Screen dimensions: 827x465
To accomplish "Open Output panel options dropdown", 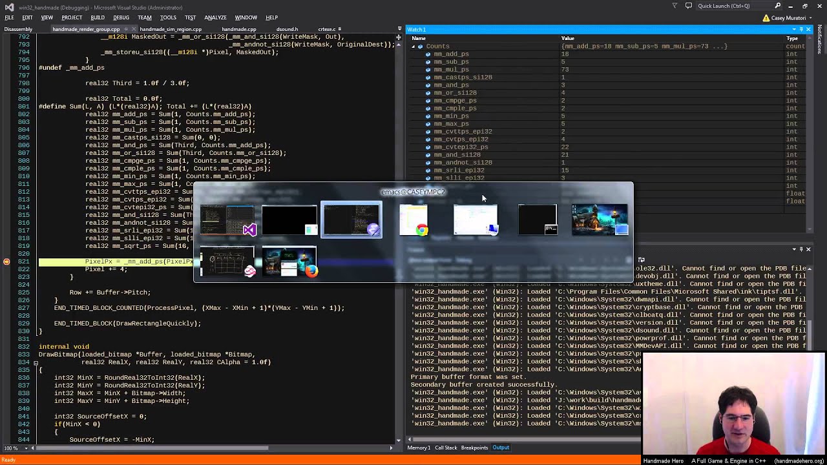I will (794, 249).
